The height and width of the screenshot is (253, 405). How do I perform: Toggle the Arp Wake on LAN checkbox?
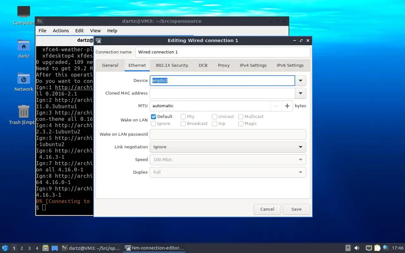(x=215, y=124)
